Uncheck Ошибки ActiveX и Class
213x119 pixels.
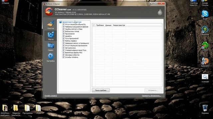click(64, 29)
